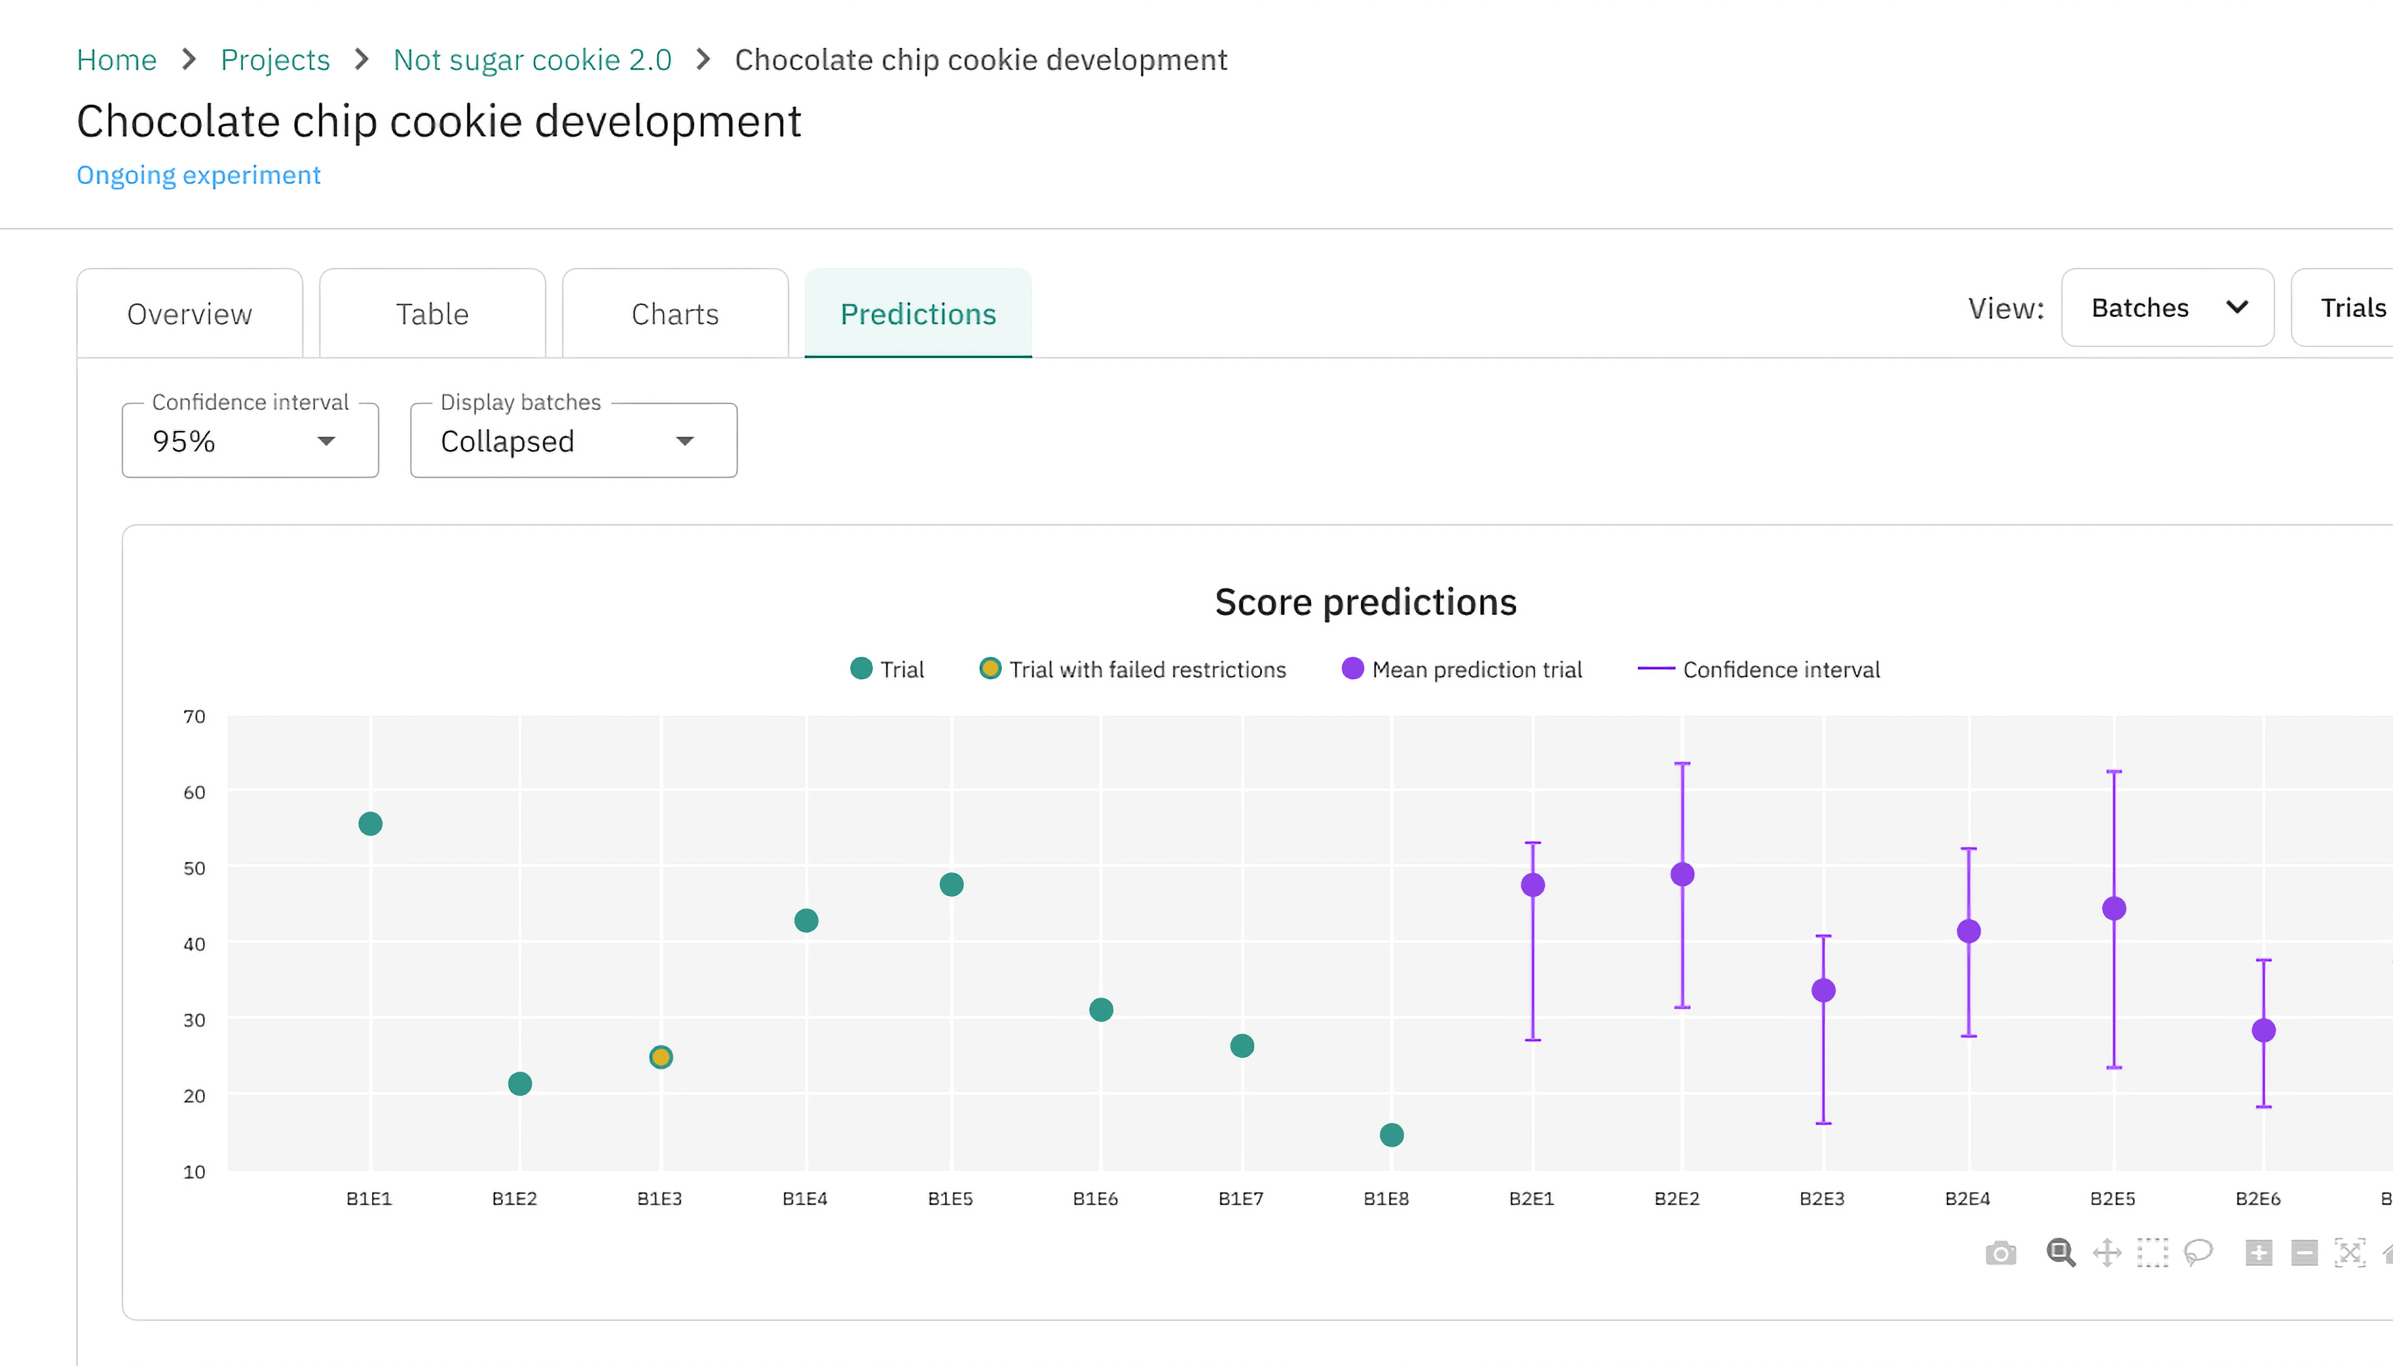Select the pan tool with four arrows
The width and height of the screenshot is (2393, 1366).
pos(2107,1253)
